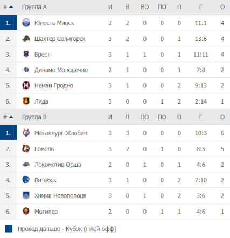
Task: Click the Юность Минск team logo
Action: coord(26,23)
